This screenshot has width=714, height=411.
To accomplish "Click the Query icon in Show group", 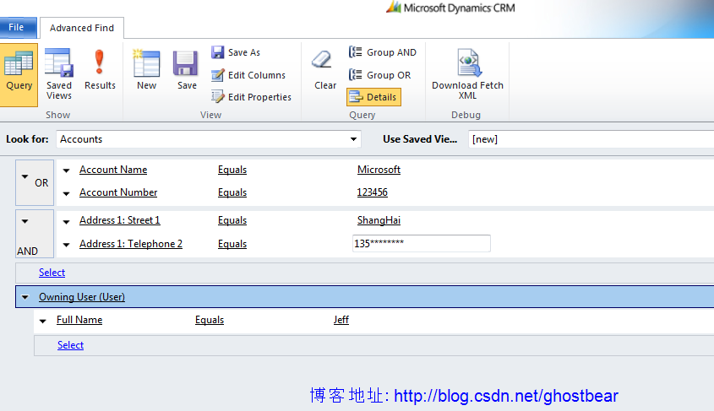I will pyautogui.click(x=19, y=74).
